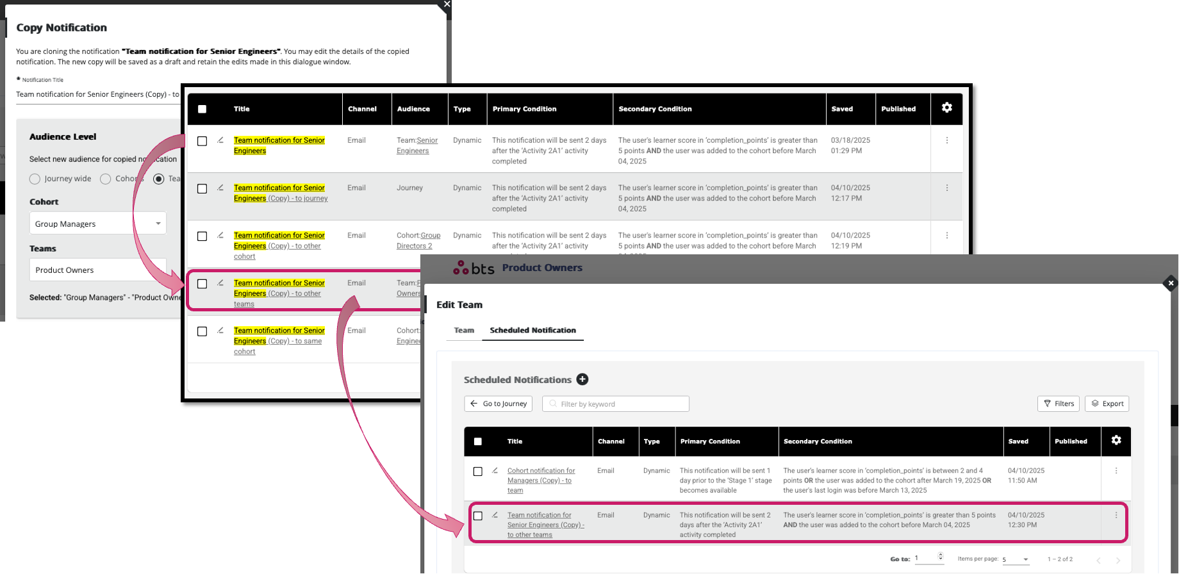Screen dimensions: 1179x574
Task: Check Senior Engineers copy row in Edit Team
Action: (x=477, y=516)
